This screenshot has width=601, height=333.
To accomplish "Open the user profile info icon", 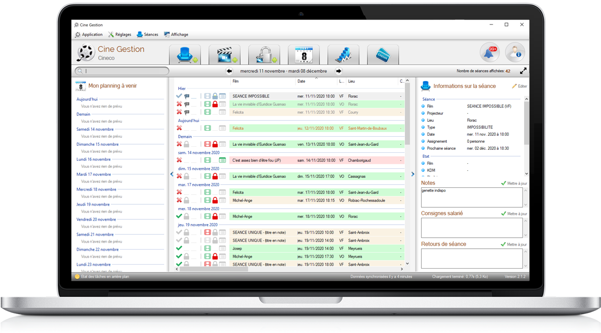I will (515, 52).
